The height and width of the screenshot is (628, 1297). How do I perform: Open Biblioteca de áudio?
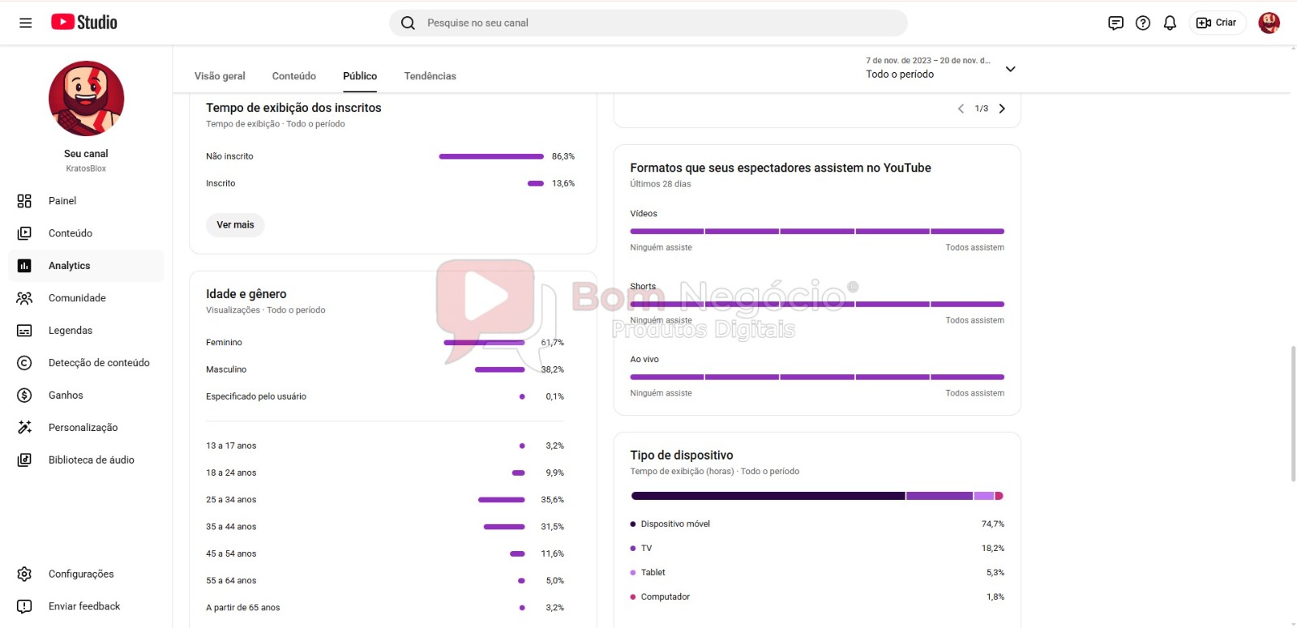point(91,460)
